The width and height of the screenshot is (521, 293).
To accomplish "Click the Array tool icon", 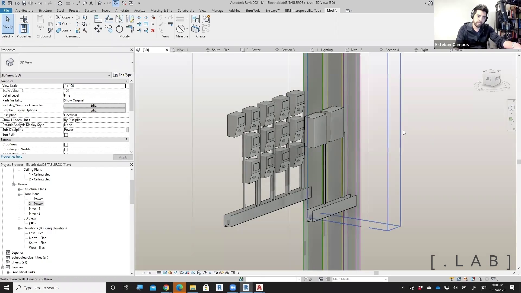I will (139, 24).
